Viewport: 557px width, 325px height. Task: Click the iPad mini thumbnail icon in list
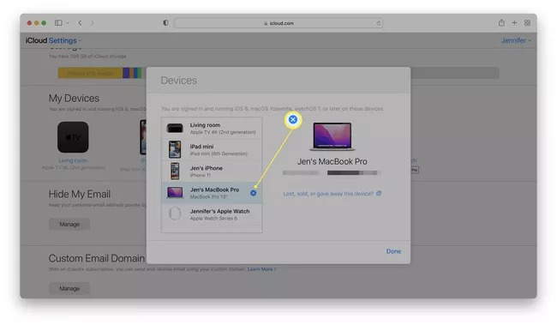pos(175,150)
